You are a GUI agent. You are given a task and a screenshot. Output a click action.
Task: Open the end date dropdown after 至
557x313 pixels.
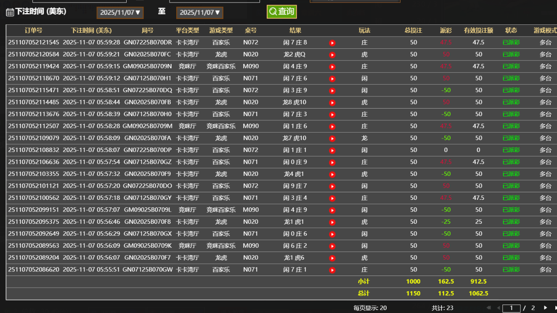(199, 13)
